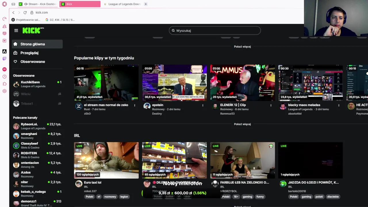
Task: Click the search magnifier icon
Action: [x=173, y=30]
